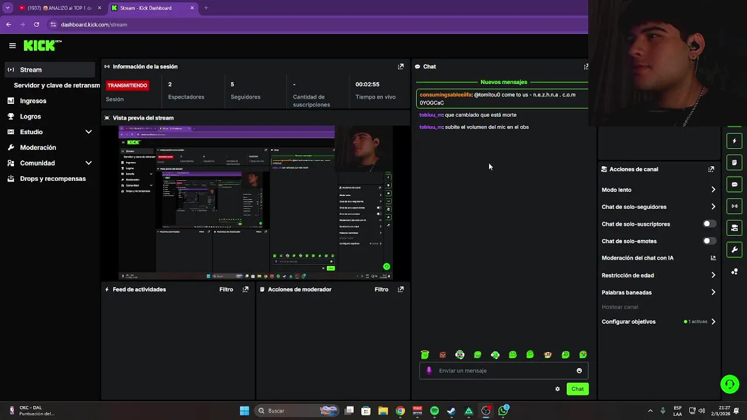Click the Nuevos mensajes divider label

click(x=504, y=82)
